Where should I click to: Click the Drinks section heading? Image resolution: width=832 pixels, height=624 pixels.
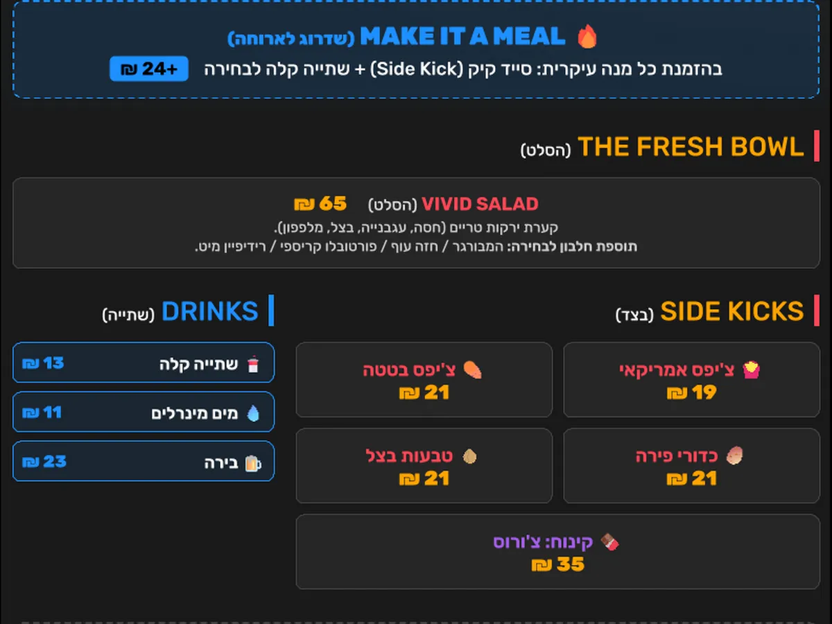pos(210,312)
